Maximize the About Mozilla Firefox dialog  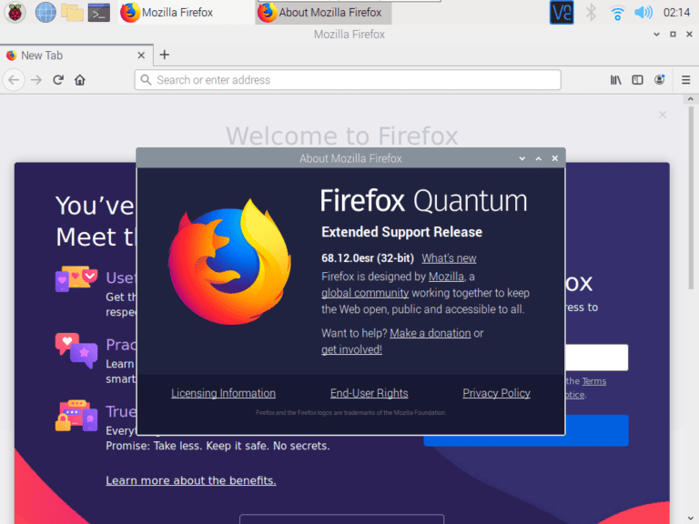click(x=539, y=158)
